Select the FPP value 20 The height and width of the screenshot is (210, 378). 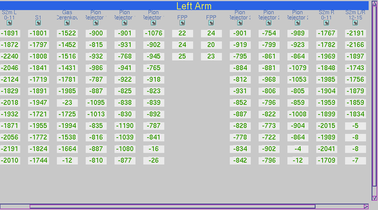click(211, 45)
